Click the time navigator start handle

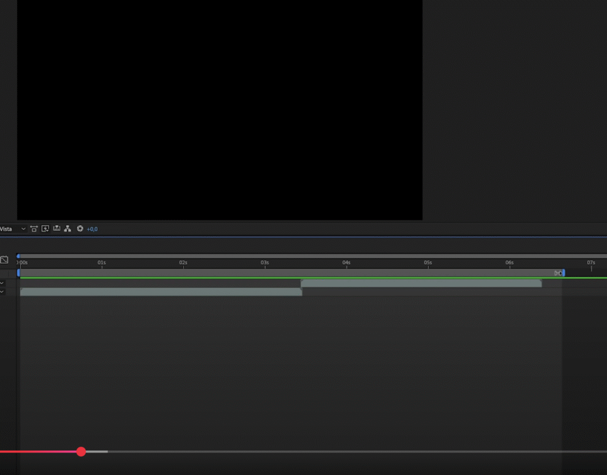point(18,256)
